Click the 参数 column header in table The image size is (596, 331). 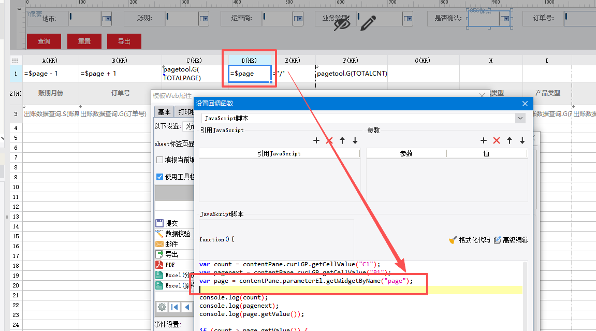[406, 153]
